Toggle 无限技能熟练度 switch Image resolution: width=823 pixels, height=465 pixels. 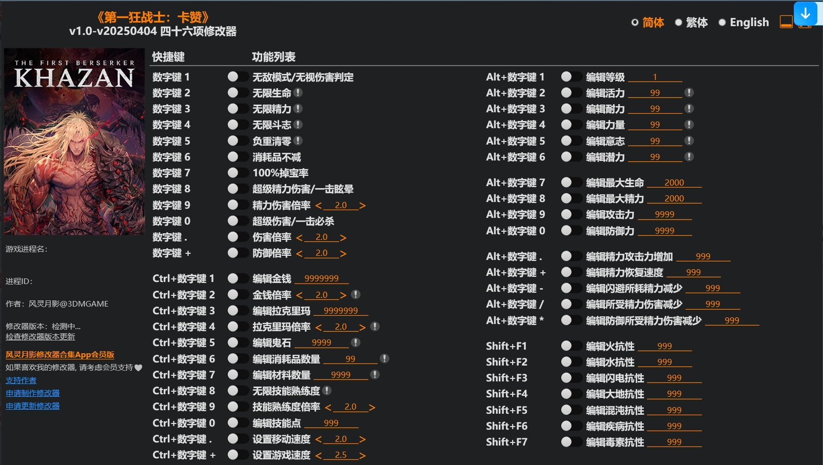(x=238, y=391)
